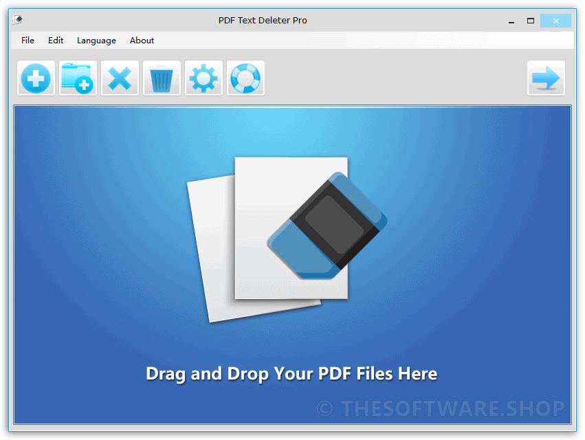Open settings with the gear icon
This screenshot has height=440, width=585.
pos(203,78)
